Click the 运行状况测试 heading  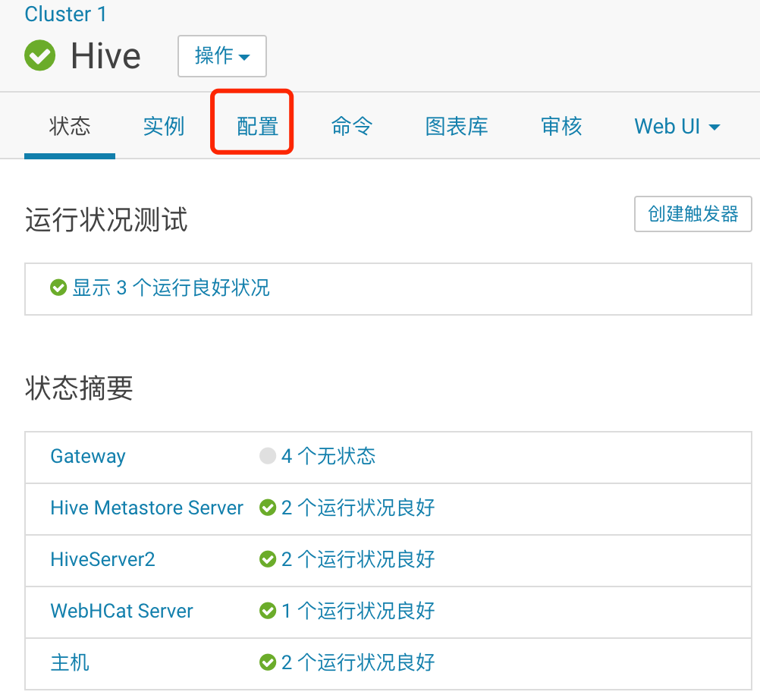point(106,220)
